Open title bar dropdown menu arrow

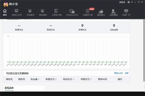point(132,2)
